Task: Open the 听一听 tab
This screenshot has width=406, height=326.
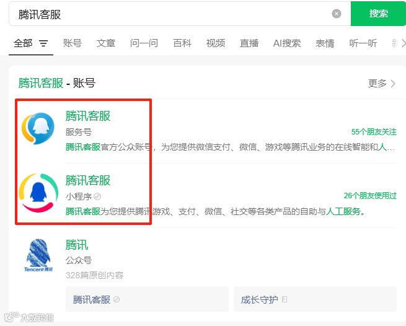Action: click(363, 43)
